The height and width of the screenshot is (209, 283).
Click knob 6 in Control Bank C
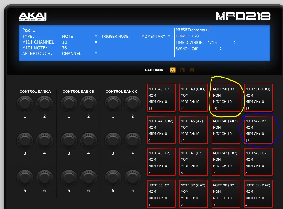(x=133, y=178)
